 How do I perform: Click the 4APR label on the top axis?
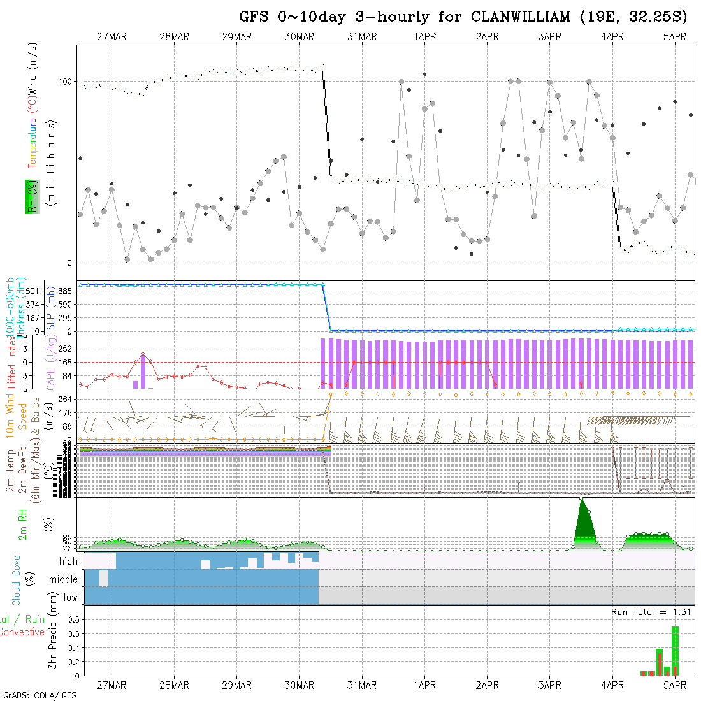tap(612, 37)
